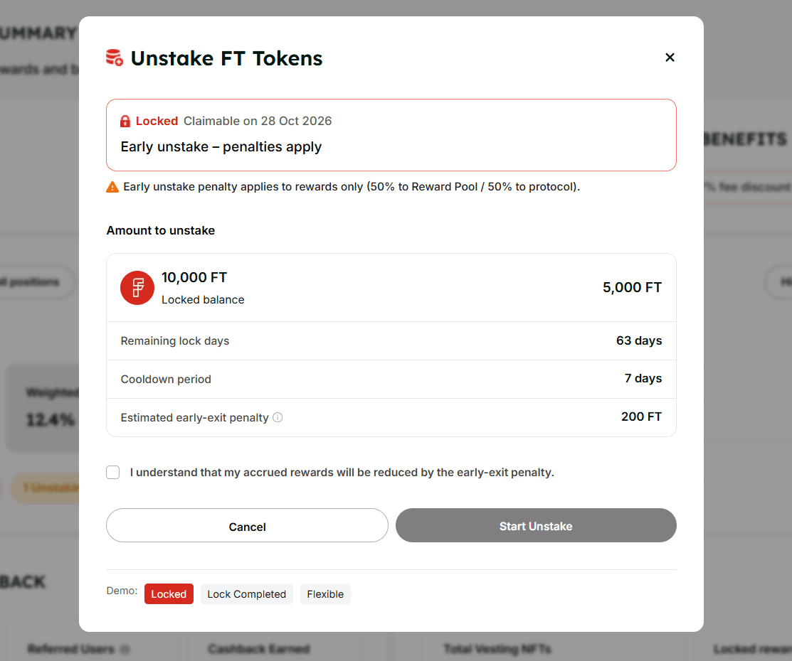Select the red Locked demo chip
Screen dimensions: 792x661
click(x=169, y=593)
